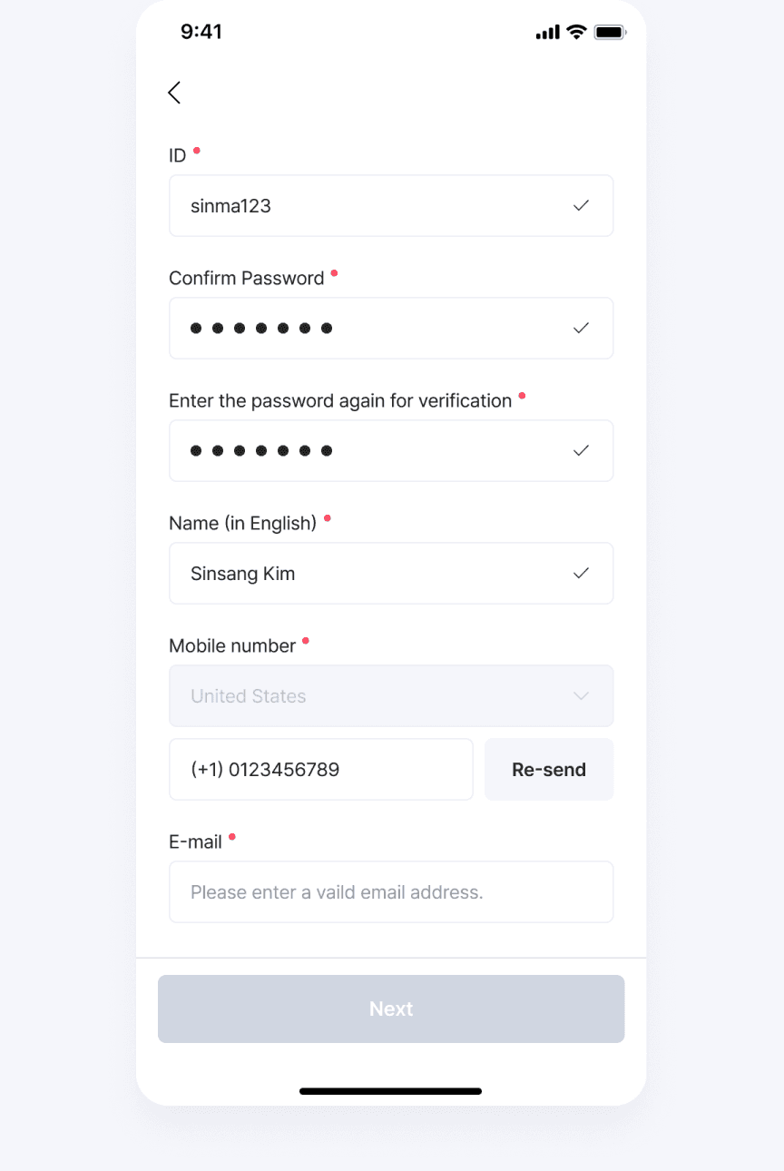Viewport: 784px width, 1171px height.
Task: Focus the mobile number field (+1) 0123456789
Action: point(321,770)
